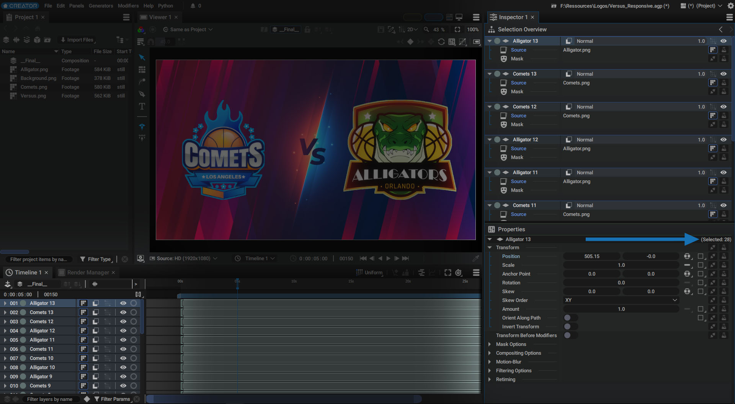Viewport: 735px width, 404px height.
Task: Open the Viewer panel hamburger menu
Action: [476, 17]
